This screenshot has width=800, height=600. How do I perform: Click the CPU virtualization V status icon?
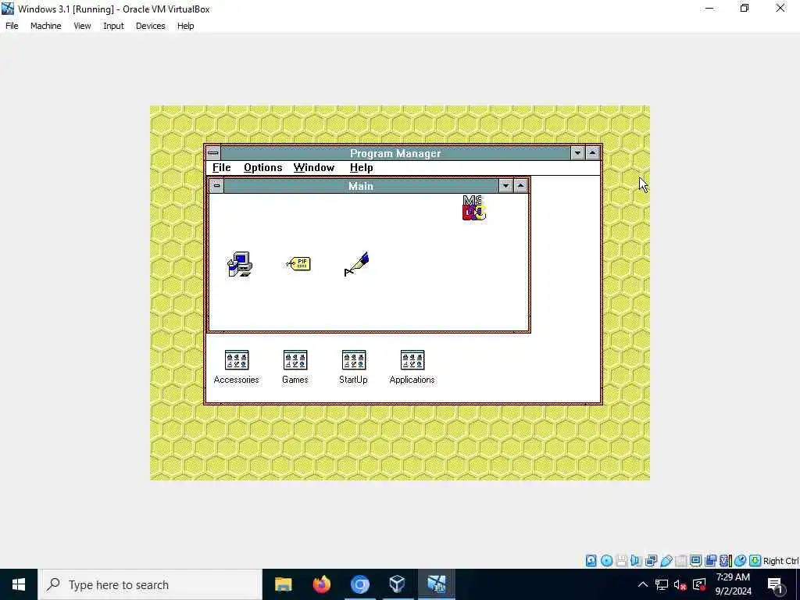726,561
